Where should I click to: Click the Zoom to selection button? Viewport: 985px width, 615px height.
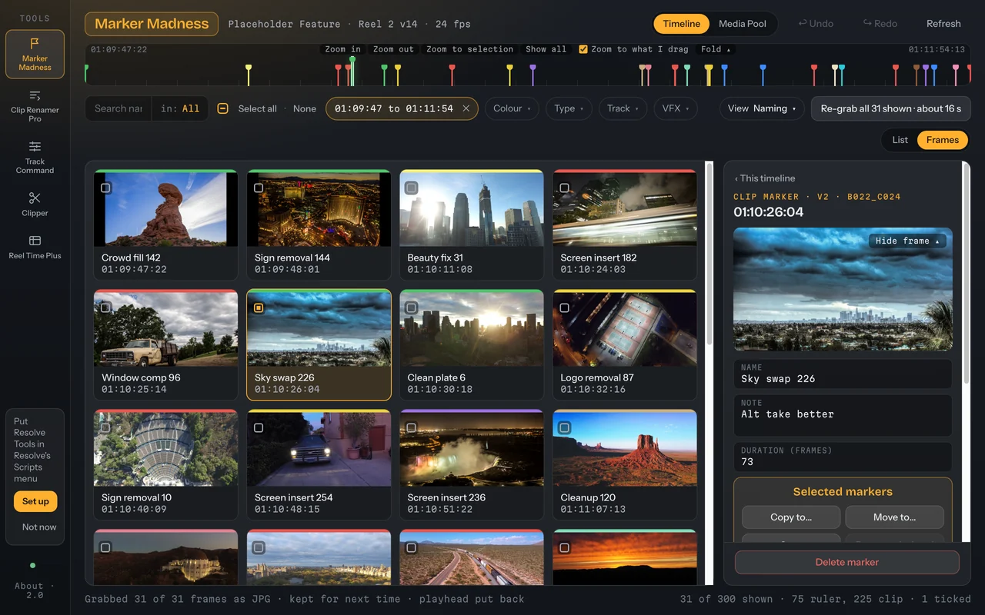point(469,49)
